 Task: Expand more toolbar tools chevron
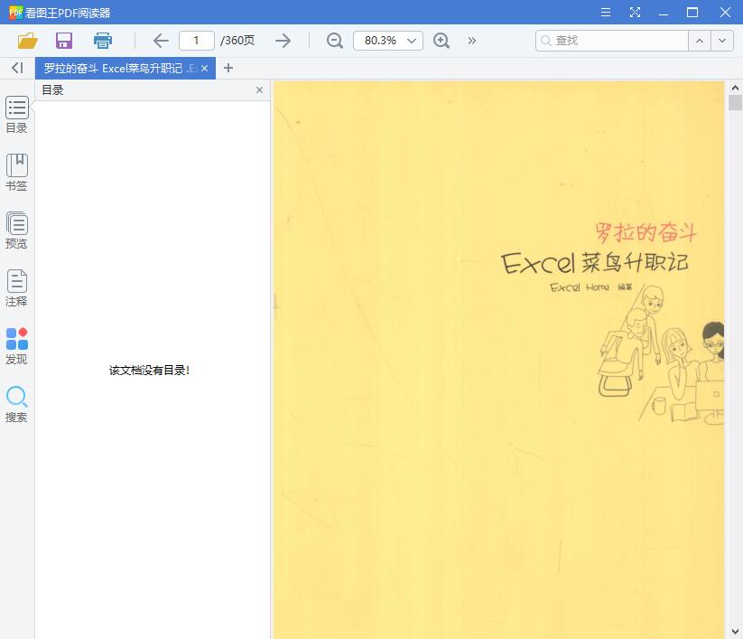click(471, 41)
